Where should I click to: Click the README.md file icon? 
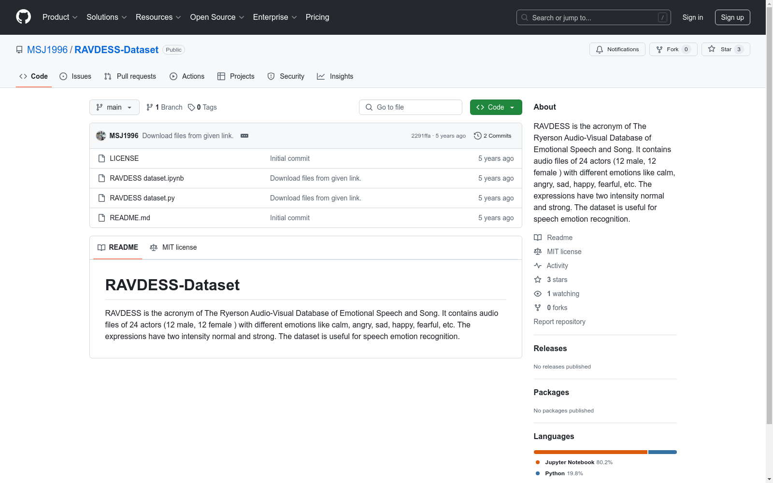coord(101,218)
